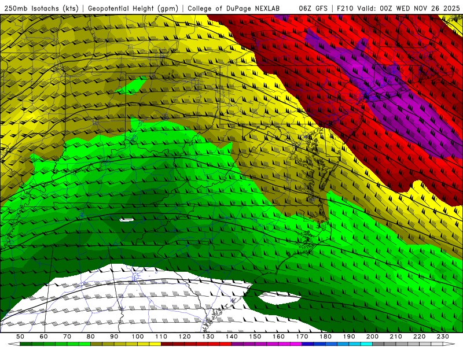This screenshot has width=463, height=347.
Task: Click the "Valid: 00Z WED NOV 26 2025" text
Action: coord(409,9)
